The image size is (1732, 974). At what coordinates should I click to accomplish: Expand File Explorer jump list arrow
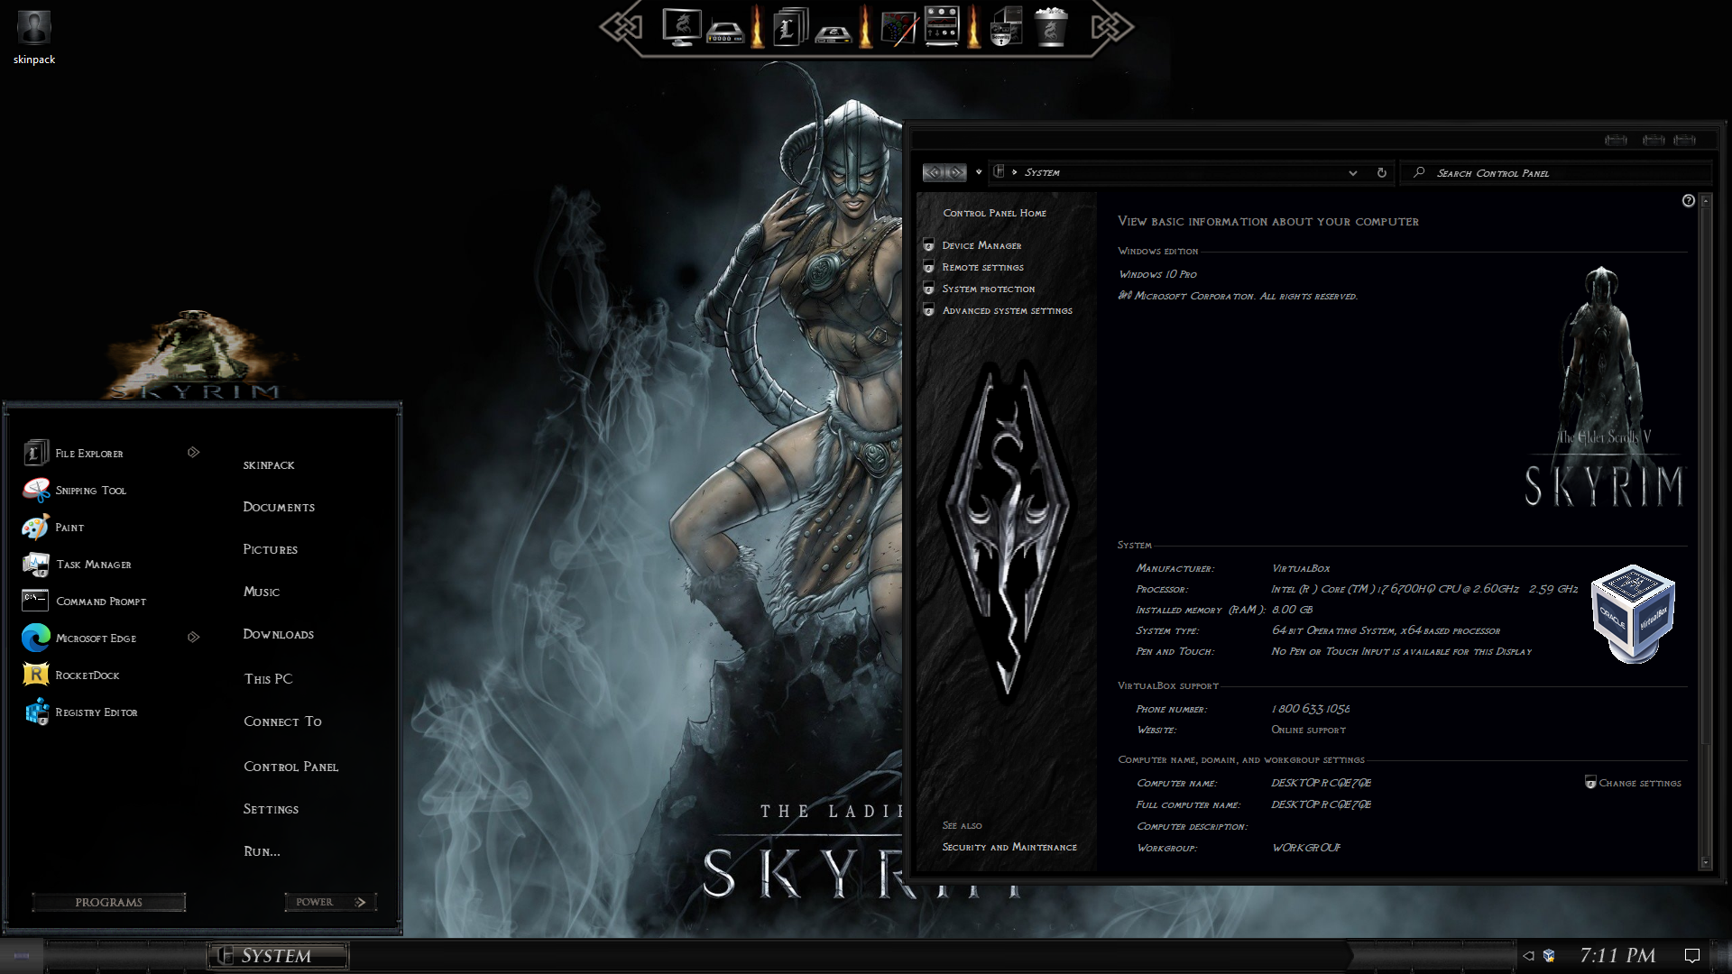193,453
